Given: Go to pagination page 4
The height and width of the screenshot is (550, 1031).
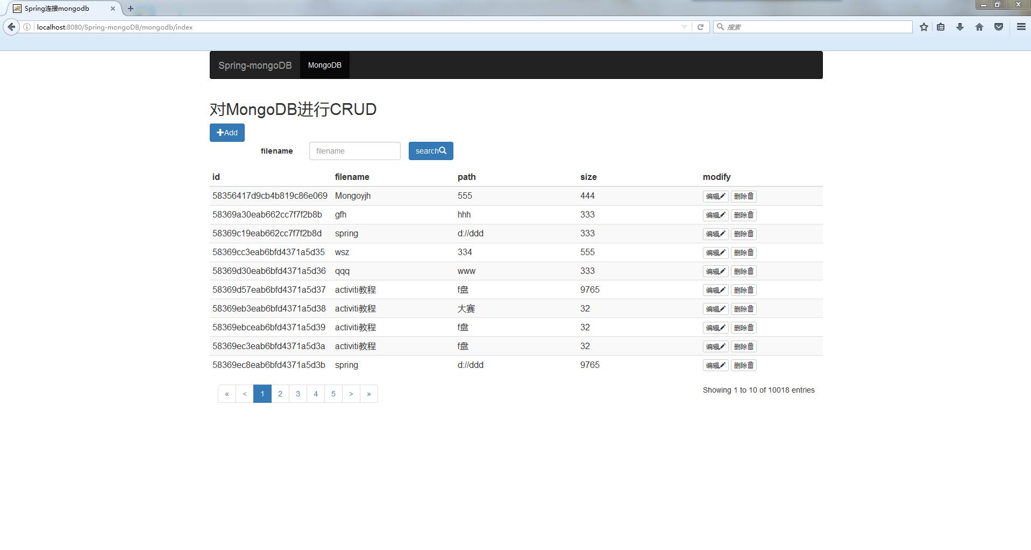Looking at the screenshot, I should (x=316, y=394).
